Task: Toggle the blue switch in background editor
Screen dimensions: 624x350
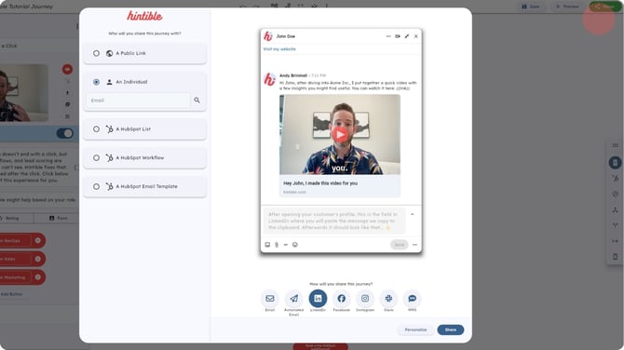Action: pyautogui.click(x=65, y=133)
